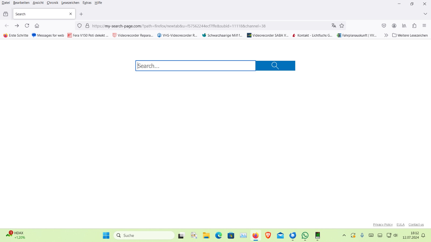Select the Search browser tab
This screenshot has width=431, height=242.
(44, 14)
